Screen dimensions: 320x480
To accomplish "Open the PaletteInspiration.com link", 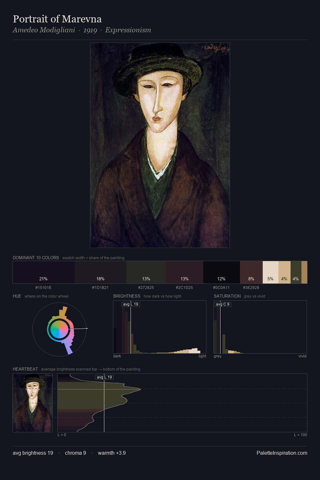I will pyautogui.click(x=282, y=453).
